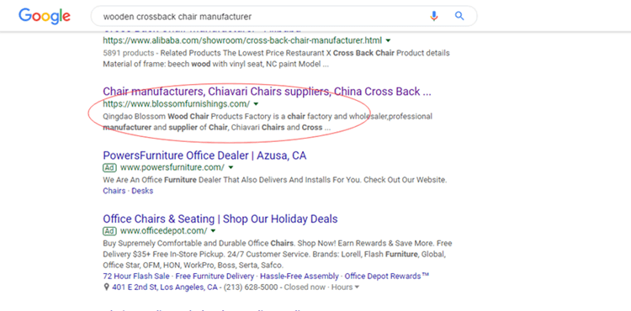Click the map pin icon by the address
631x311 pixels.
coord(106,287)
